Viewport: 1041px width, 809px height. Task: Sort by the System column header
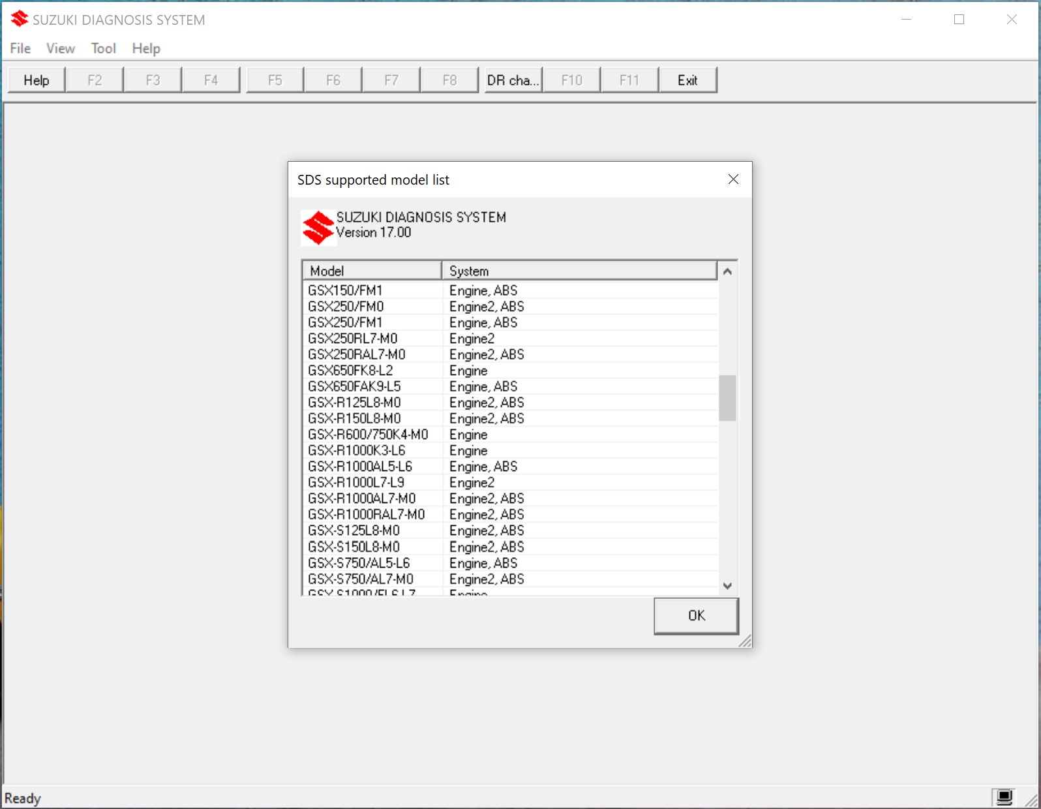point(579,271)
